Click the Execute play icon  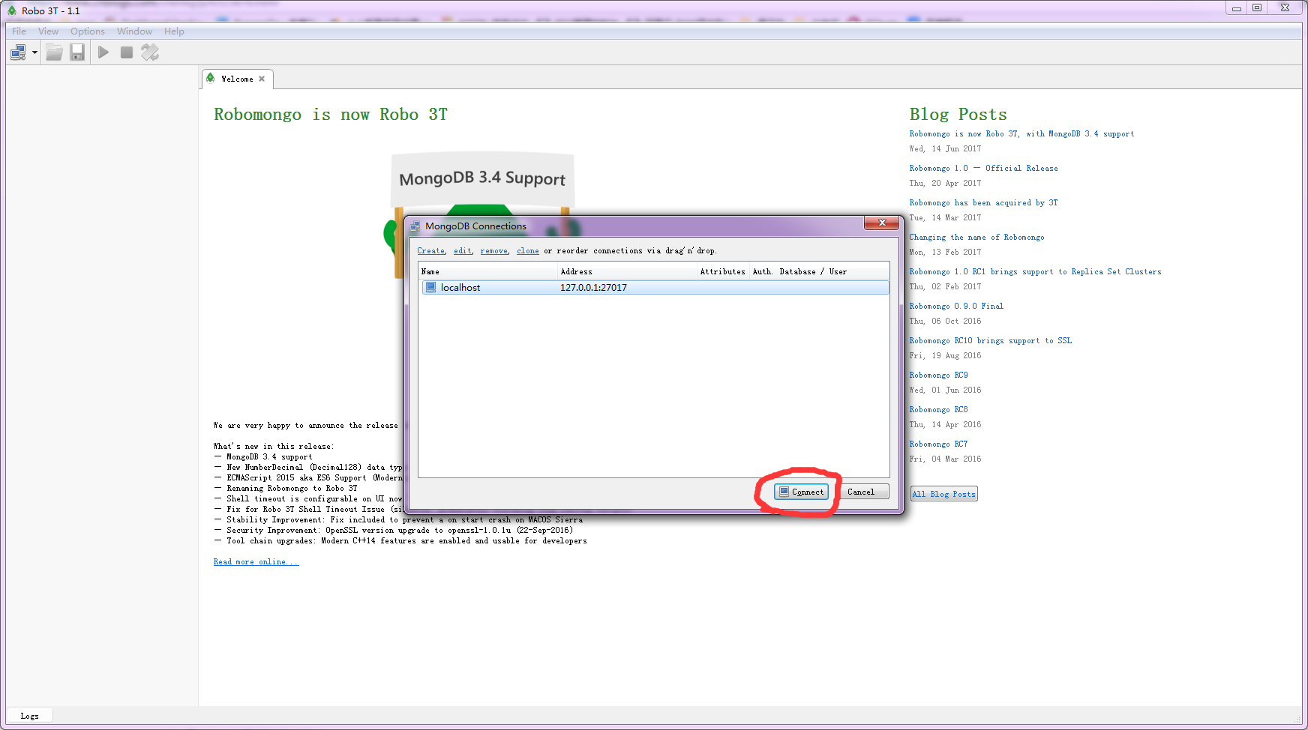click(103, 52)
